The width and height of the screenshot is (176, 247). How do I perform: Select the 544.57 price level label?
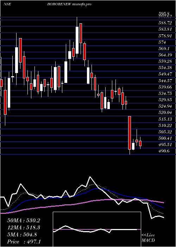pos(165,81)
